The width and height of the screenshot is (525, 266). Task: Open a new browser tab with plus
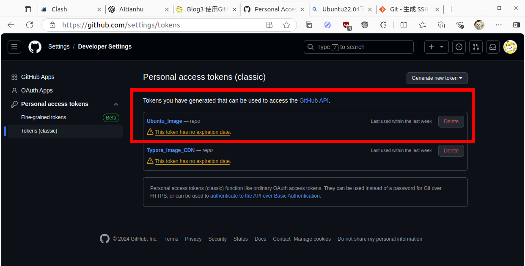pyautogui.click(x=451, y=9)
